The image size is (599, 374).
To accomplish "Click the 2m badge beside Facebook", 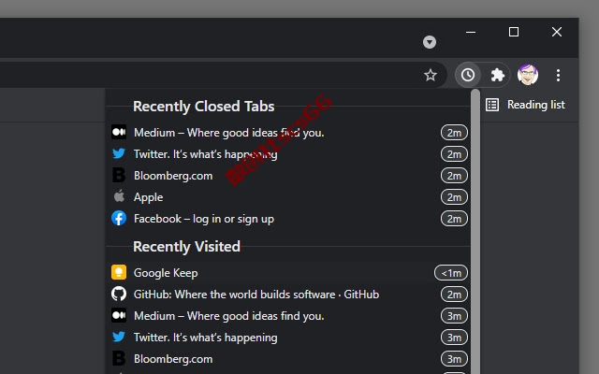I will coord(454,219).
